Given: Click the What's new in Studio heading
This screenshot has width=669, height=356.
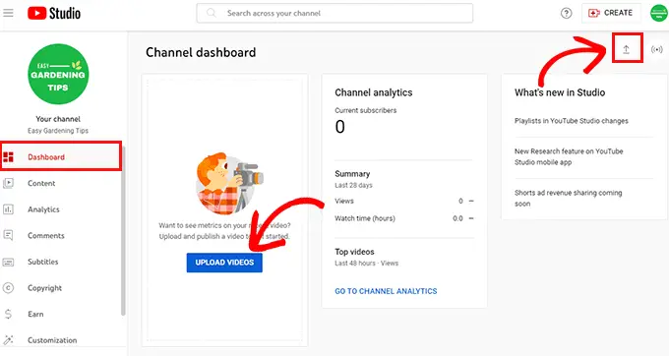Looking at the screenshot, I should coord(560,92).
